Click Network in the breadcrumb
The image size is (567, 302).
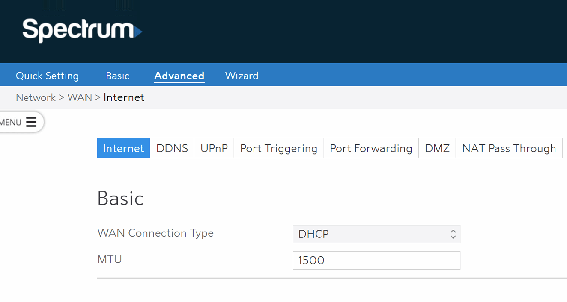(36, 97)
